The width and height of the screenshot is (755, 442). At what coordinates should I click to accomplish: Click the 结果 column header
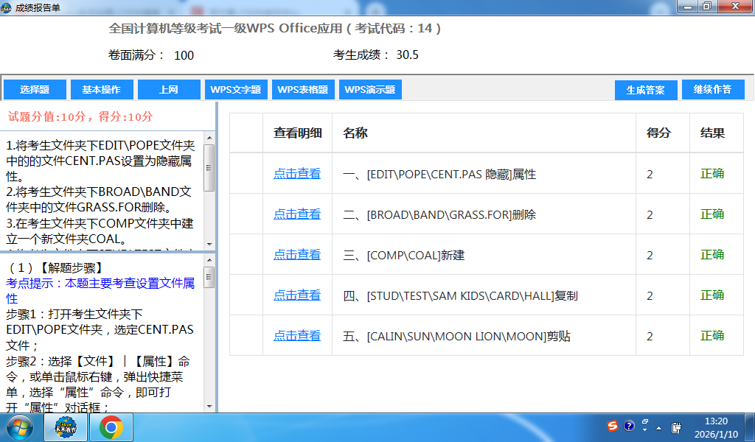coord(717,133)
